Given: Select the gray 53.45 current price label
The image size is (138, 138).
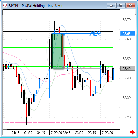Looking at the screenshot, I should tap(128, 68).
